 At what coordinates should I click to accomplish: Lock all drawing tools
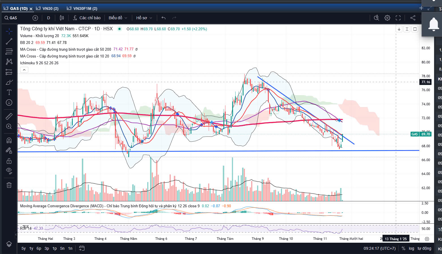9,161
